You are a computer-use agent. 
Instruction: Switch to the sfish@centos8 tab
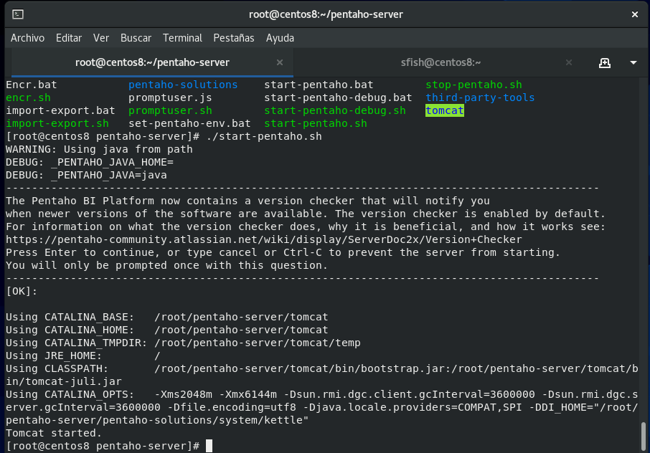441,62
